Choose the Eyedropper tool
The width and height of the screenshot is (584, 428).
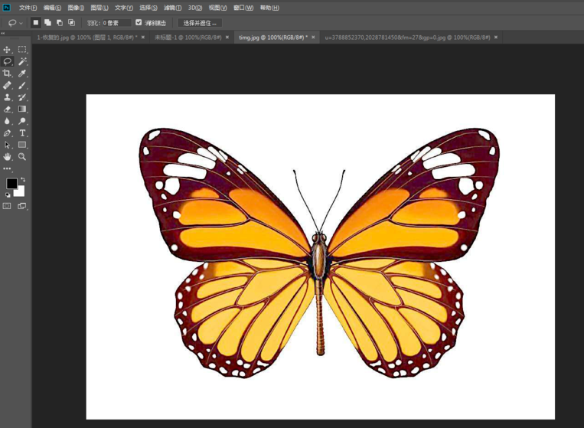(x=22, y=74)
